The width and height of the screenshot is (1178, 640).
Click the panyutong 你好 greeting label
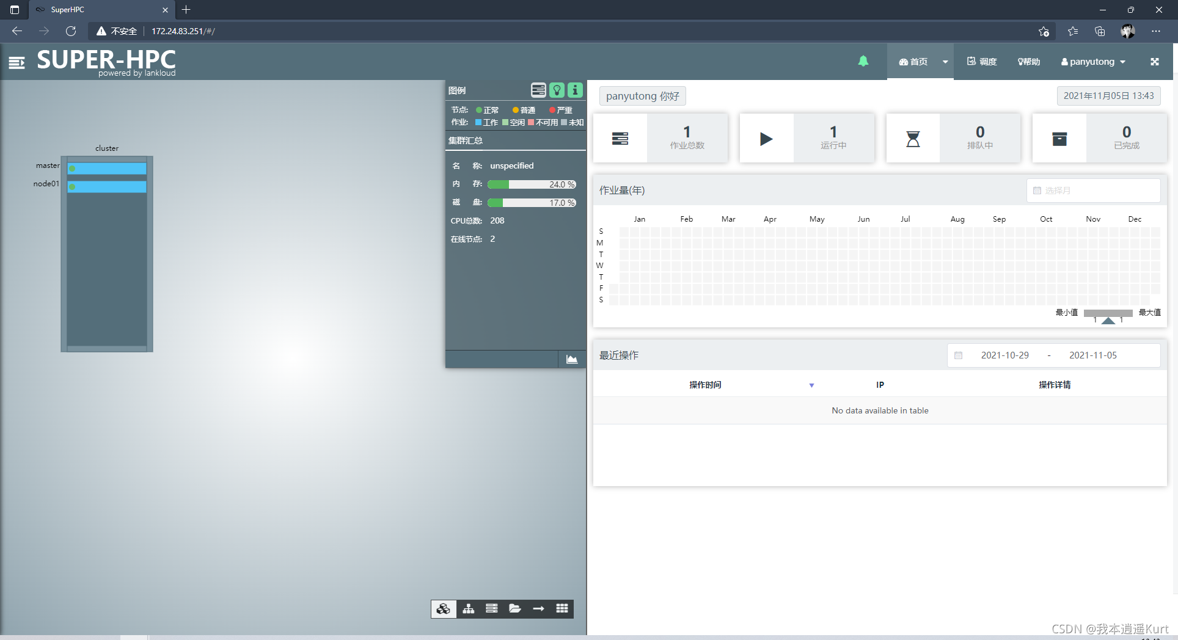pyautogui.click(x=643, y=96)
